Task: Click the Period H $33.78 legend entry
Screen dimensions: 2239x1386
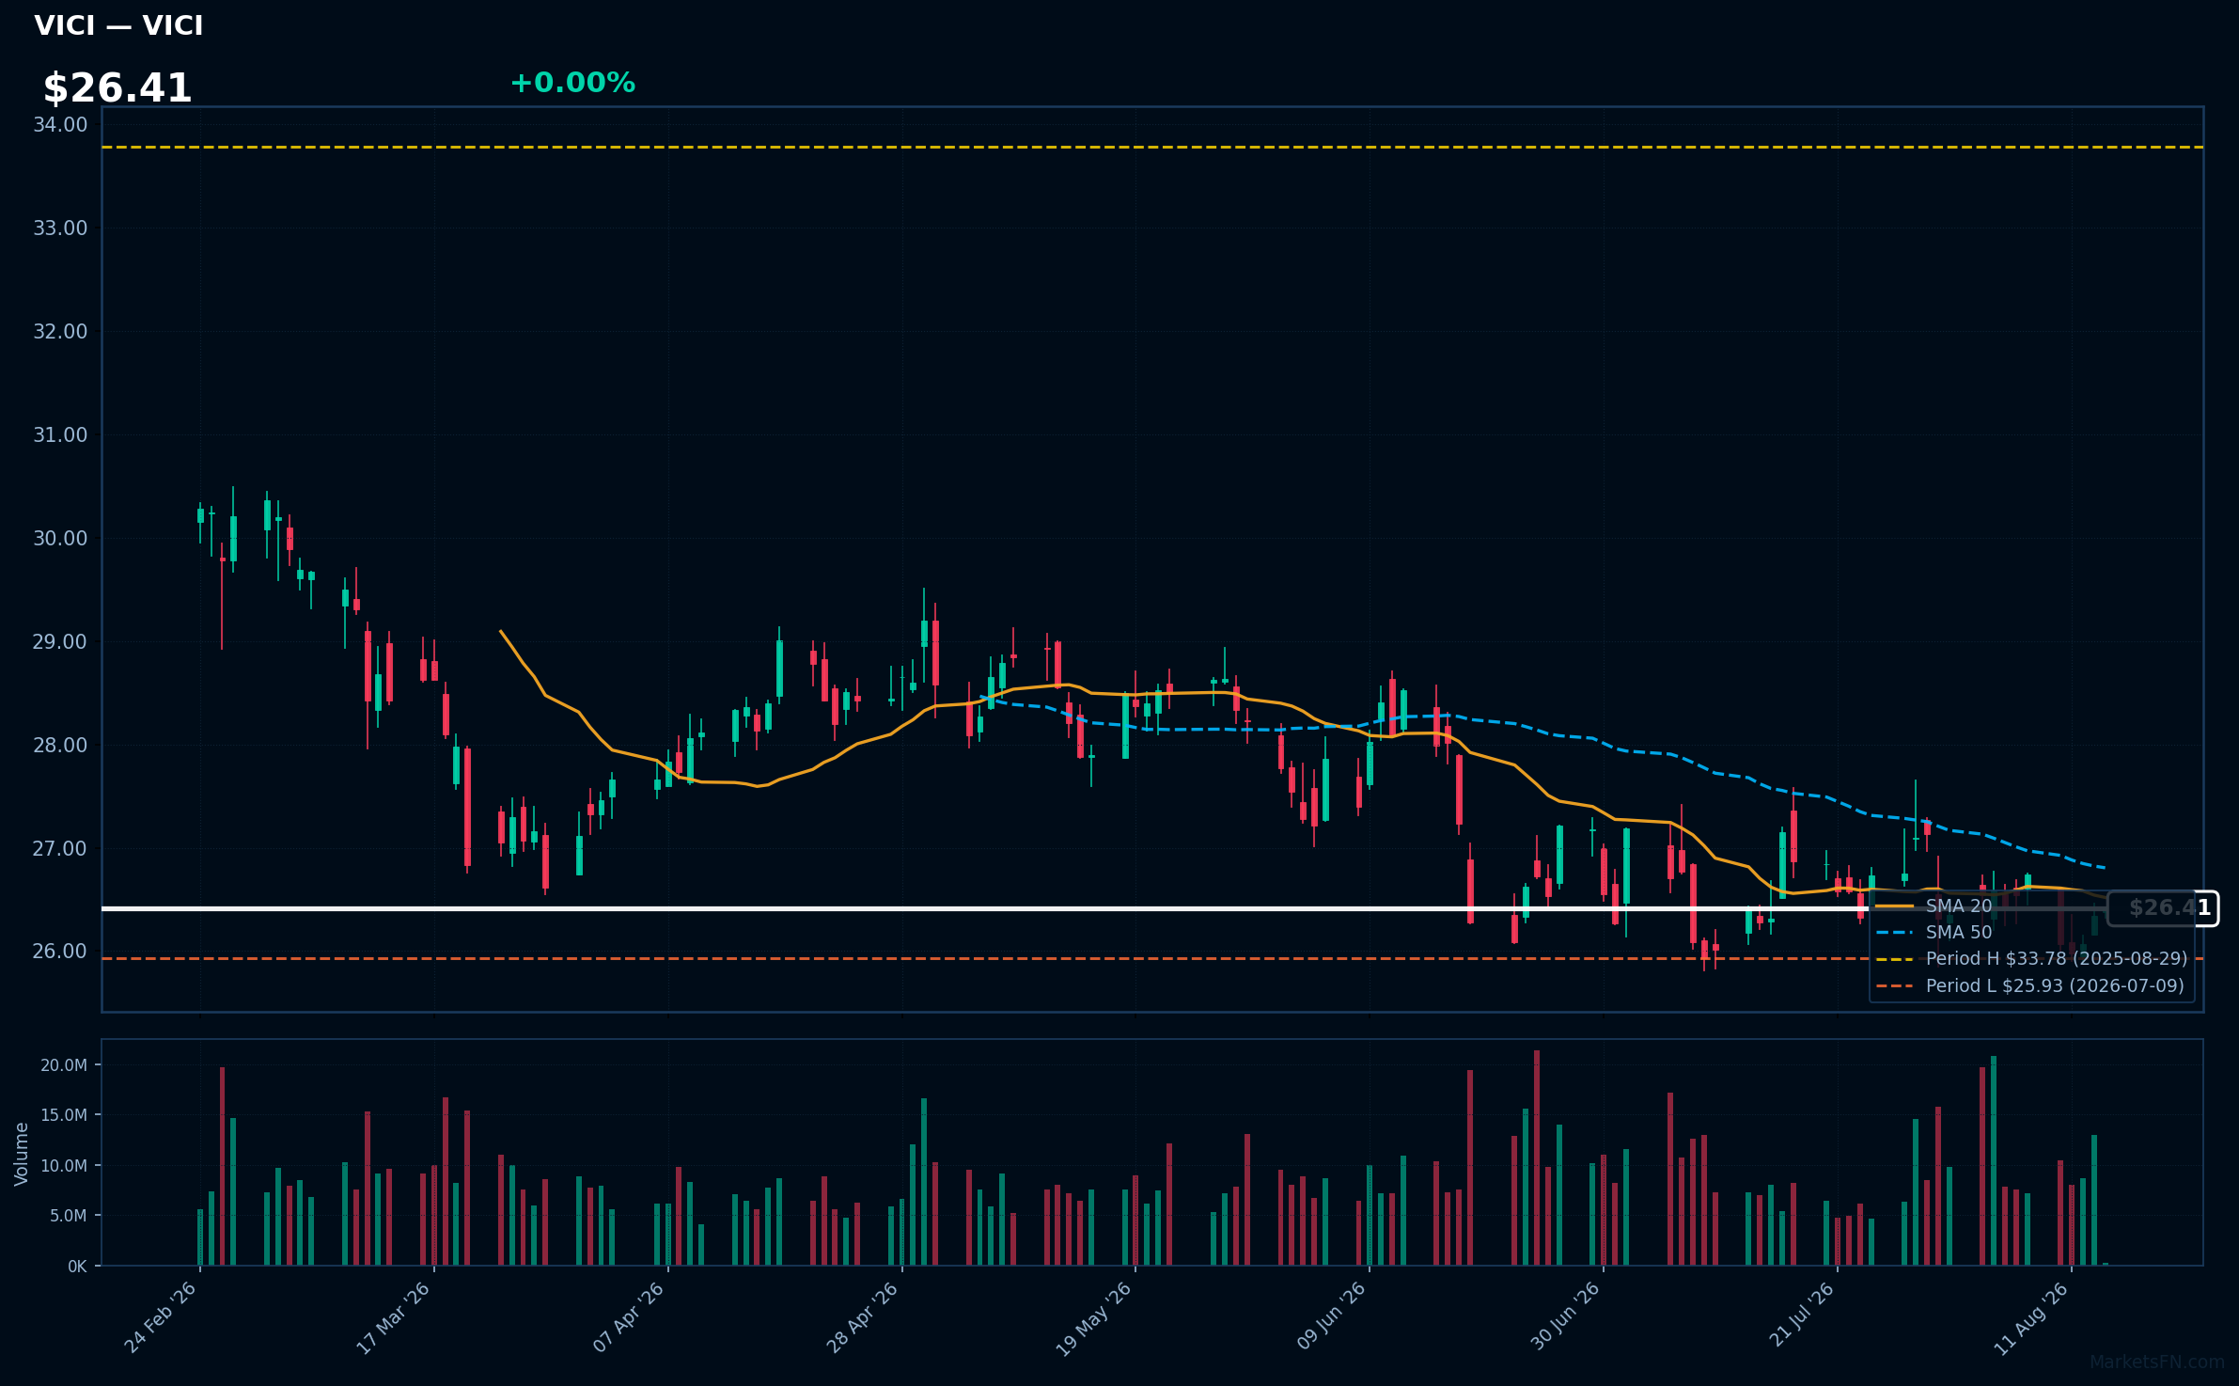Action: click(2032, 959)
